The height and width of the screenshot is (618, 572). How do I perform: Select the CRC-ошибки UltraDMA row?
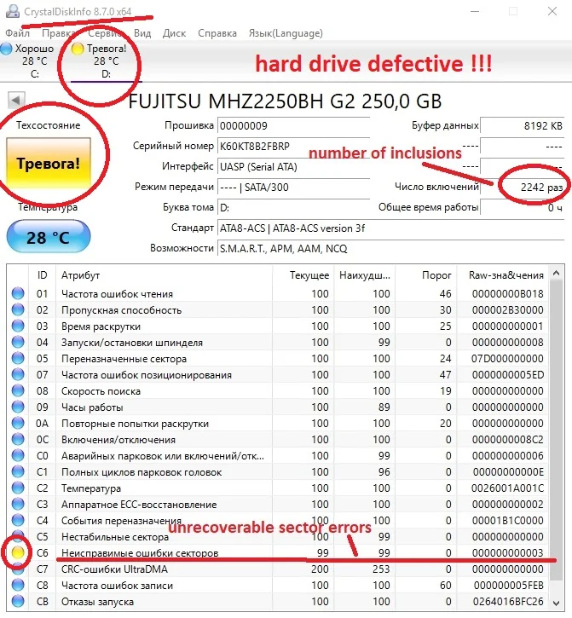pos(278,569)
